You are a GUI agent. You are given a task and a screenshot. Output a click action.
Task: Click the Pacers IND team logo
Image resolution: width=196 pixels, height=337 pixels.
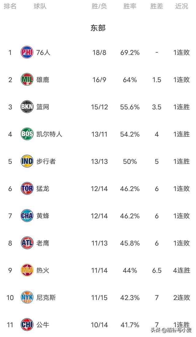27,161
